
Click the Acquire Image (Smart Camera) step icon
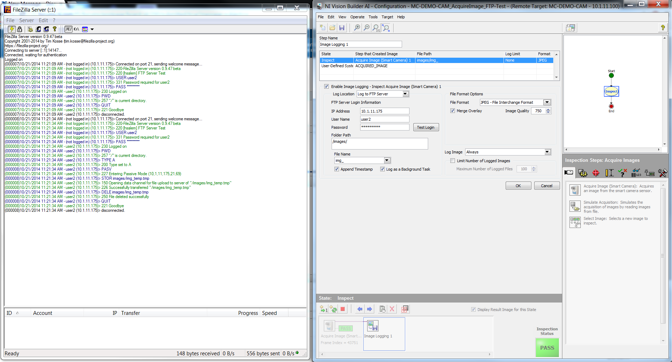pyautogui.click(x=575, y=190)
